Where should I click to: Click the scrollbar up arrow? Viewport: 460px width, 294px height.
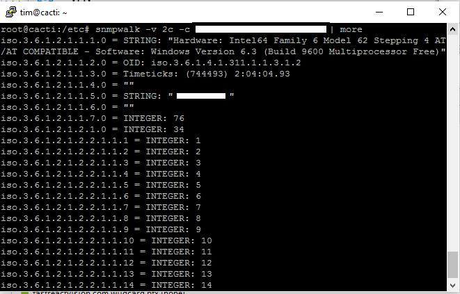(x=452, y=29)
